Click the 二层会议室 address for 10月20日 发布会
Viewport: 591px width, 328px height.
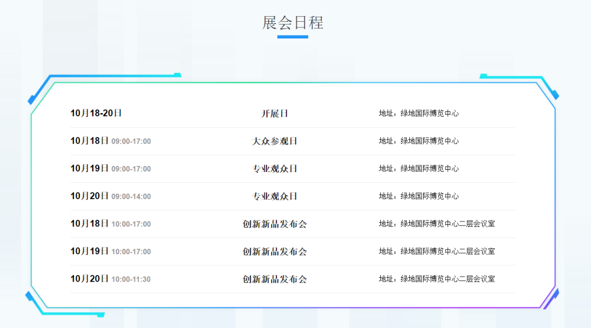click(x=437, y=279)
